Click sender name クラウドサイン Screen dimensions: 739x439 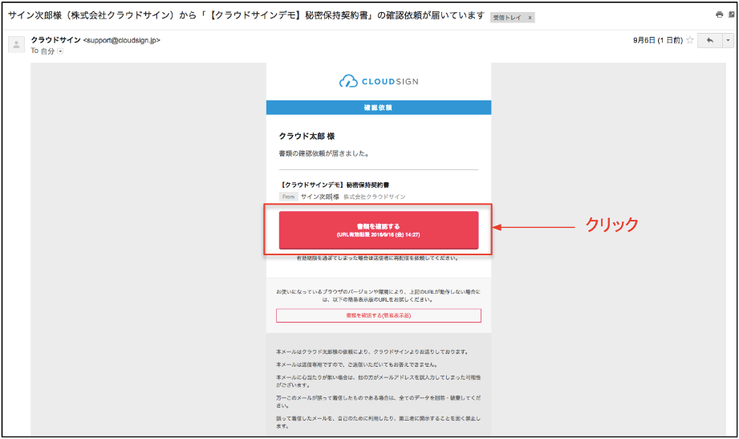pyautogui.click(x=56, y=40)
